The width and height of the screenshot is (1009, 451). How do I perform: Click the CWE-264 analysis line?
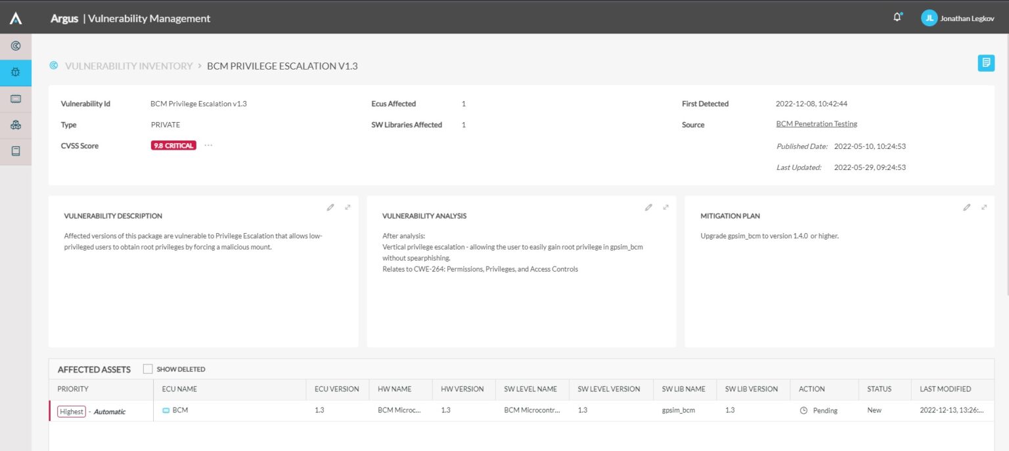pyautogui.click(x=480, y=269)
